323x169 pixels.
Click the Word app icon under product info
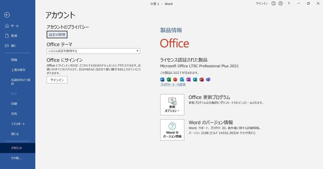coord(162,79)
